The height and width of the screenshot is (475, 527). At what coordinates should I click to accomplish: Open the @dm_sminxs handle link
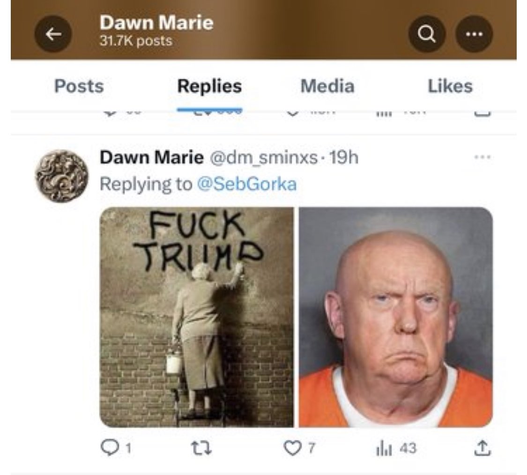[x=264, y=157]
